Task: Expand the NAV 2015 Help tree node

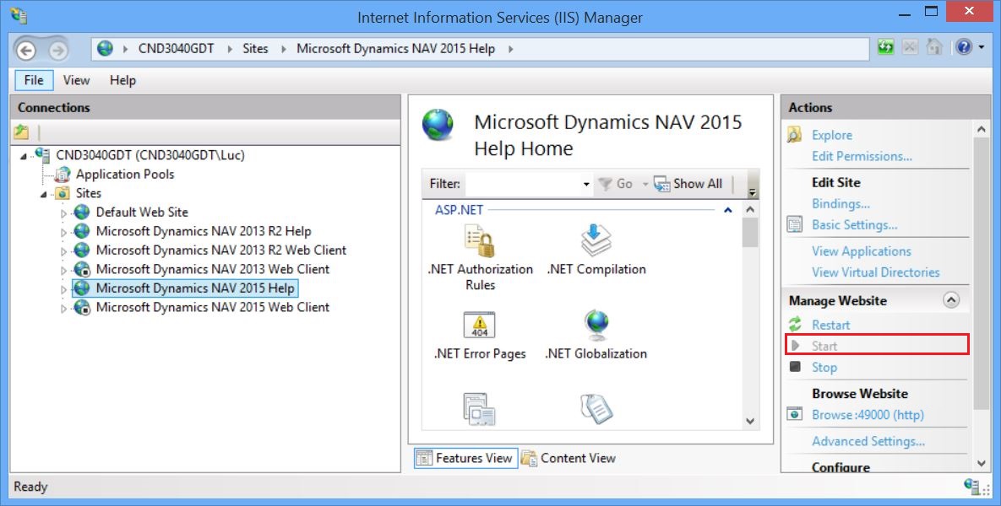Action: 63,290
